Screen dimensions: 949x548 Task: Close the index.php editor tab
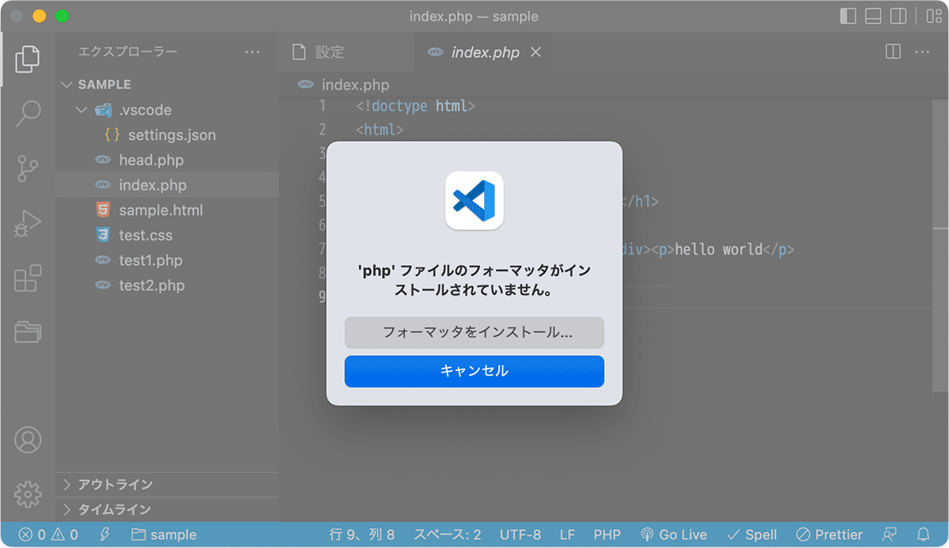point(535,52)
